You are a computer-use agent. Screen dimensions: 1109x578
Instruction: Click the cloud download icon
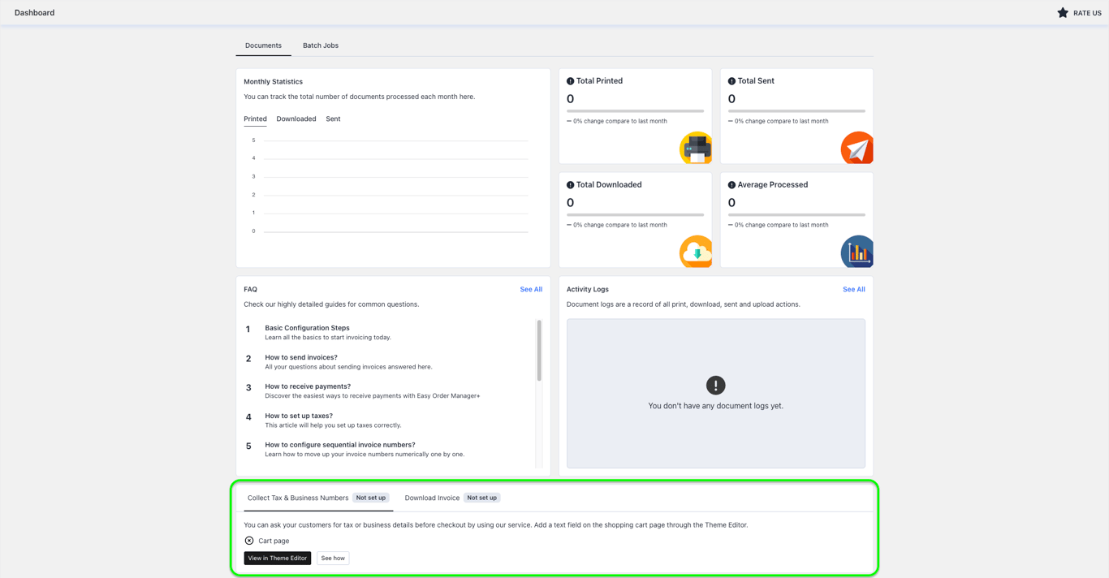coord(696,252)
